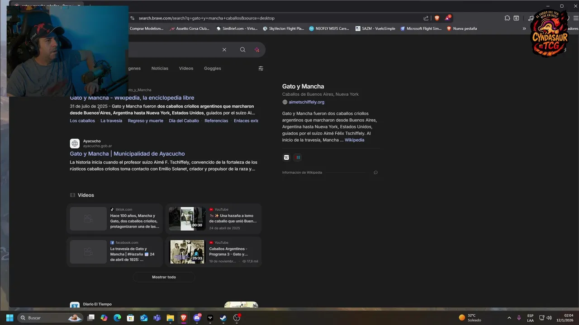
Task: Open Microsoft Store from taskbar
Action: 130,318
